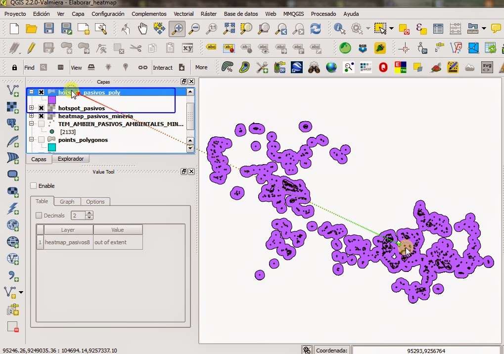Image resolution: width=504 pixels, height=354 pixels.
Task: Increase the Decimals spinbox value
Action: tap(90, 213)
